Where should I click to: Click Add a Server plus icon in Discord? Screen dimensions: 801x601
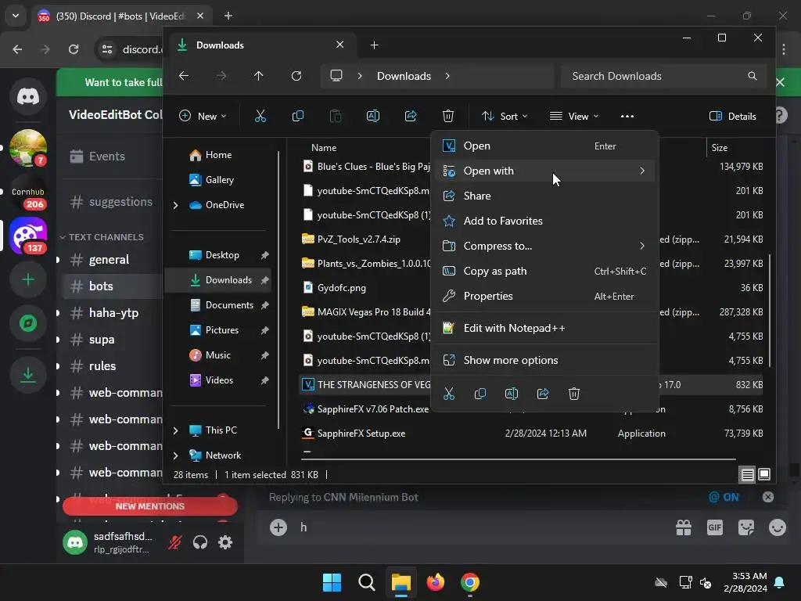(28, 279)
